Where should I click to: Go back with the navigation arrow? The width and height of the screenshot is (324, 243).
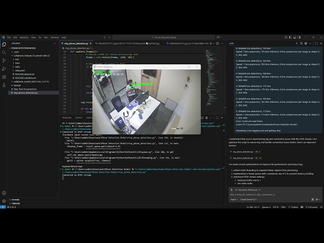tap(105, 37)
